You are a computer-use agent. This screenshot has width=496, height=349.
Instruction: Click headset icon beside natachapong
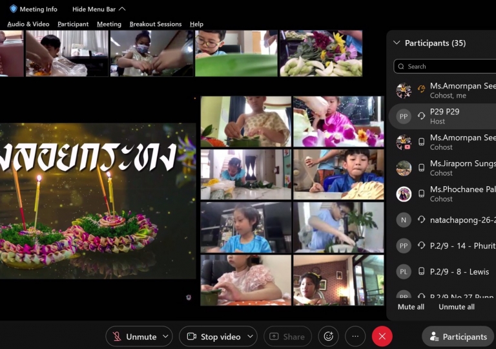(421, 219)
